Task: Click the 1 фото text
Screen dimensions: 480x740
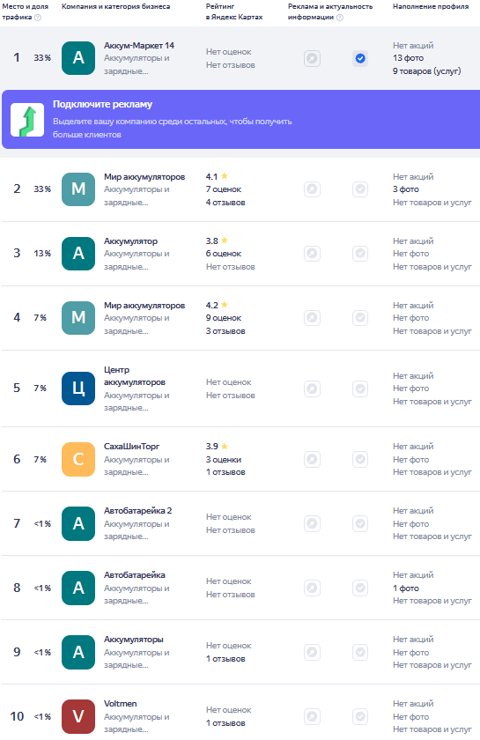Action: pyautogui.click(x=406, y=588)
